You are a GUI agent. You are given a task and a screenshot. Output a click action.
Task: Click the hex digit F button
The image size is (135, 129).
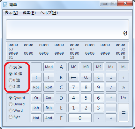61,118
